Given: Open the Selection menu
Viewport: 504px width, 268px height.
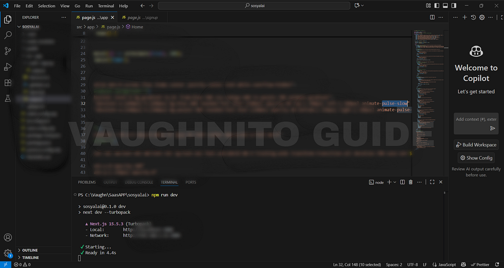Looking at the screenshot, I should tap(46, 6).
